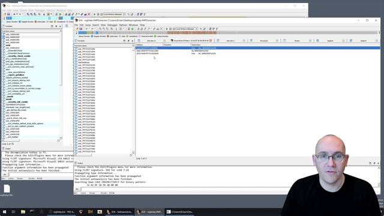Click play icon in back IDA window toolbar
384x216 pixels.
pos(95,14)
